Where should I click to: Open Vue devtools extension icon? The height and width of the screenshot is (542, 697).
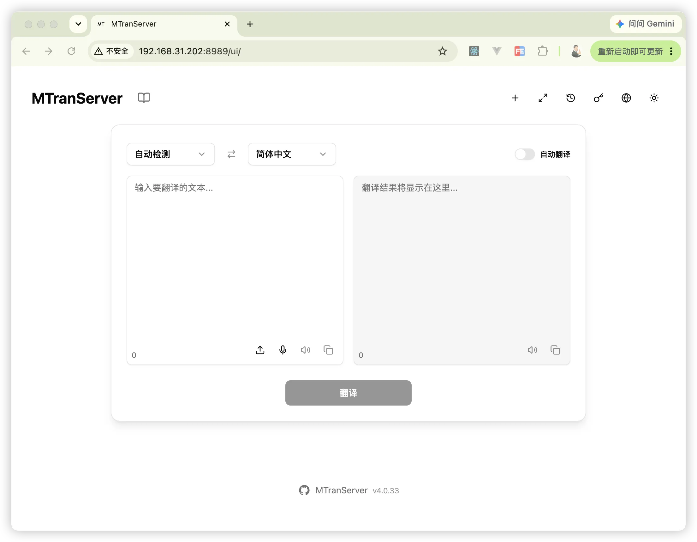tap(497, 51)
